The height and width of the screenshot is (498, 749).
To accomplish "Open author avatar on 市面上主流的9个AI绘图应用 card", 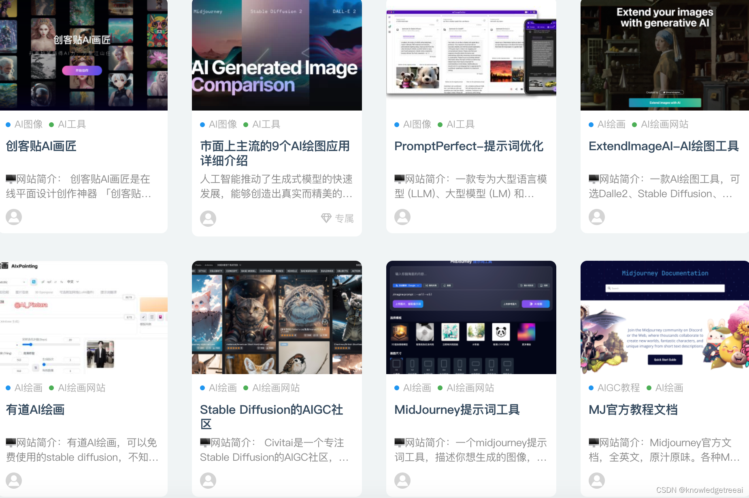I will pyautogui.click(x=208, y=219).
